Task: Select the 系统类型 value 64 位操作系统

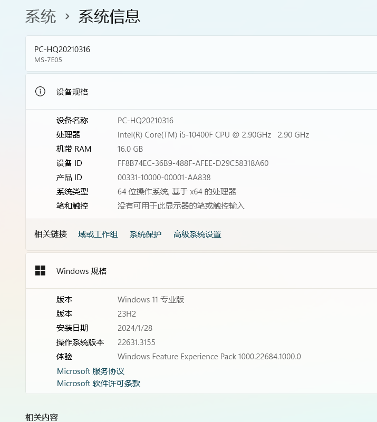Action: (x=177, y=192)
